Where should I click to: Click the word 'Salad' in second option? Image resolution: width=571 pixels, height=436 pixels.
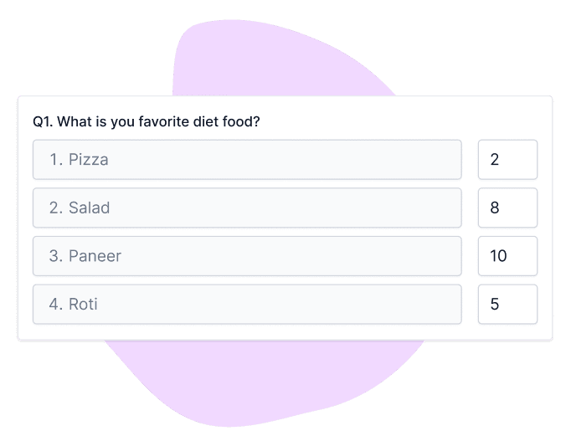(89, 208)
